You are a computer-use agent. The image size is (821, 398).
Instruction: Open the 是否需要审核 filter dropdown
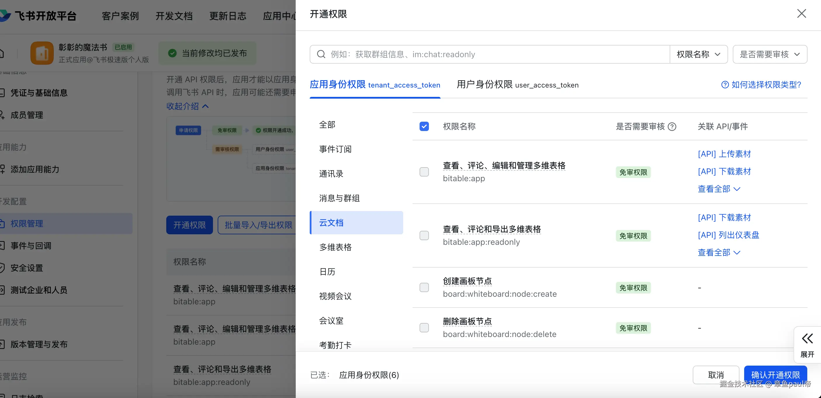click(x=769, y=55)
